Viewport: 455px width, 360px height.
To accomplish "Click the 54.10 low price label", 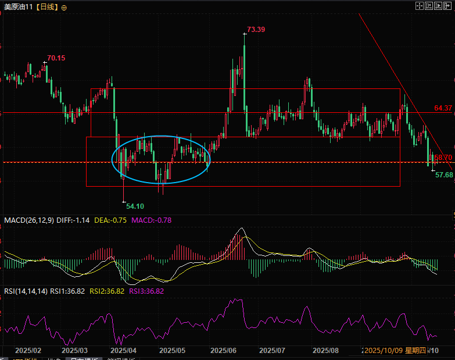I will 135,206.
